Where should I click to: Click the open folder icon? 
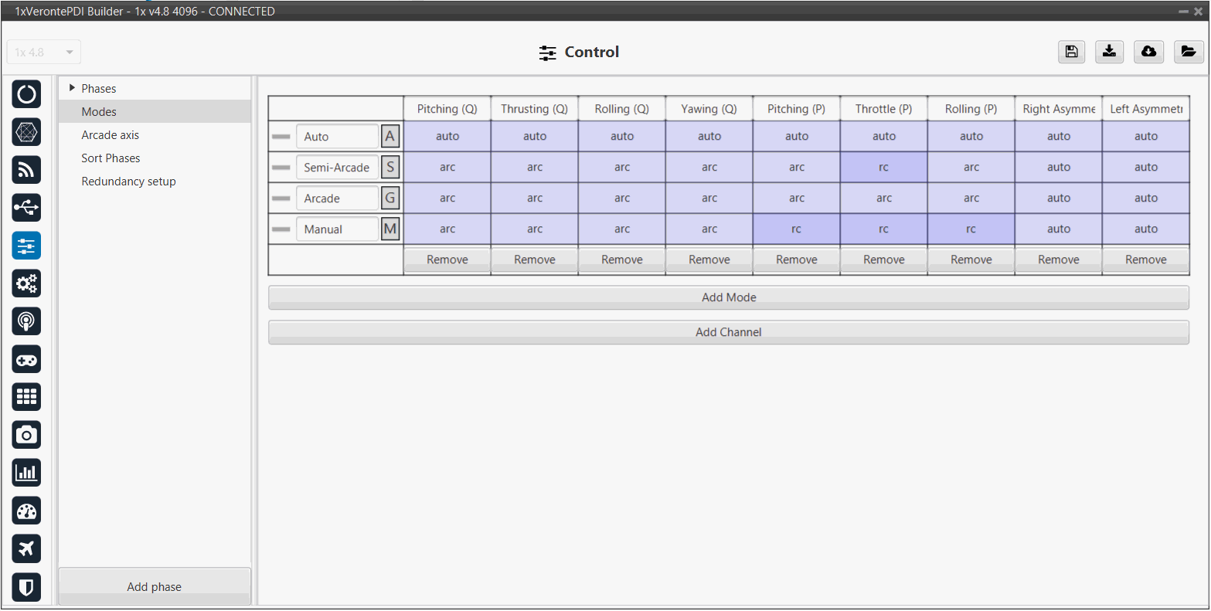coord(1188,52)
